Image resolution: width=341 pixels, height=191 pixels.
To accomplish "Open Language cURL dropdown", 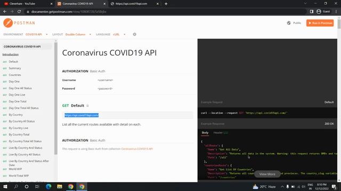I will [x=119, y=34].
